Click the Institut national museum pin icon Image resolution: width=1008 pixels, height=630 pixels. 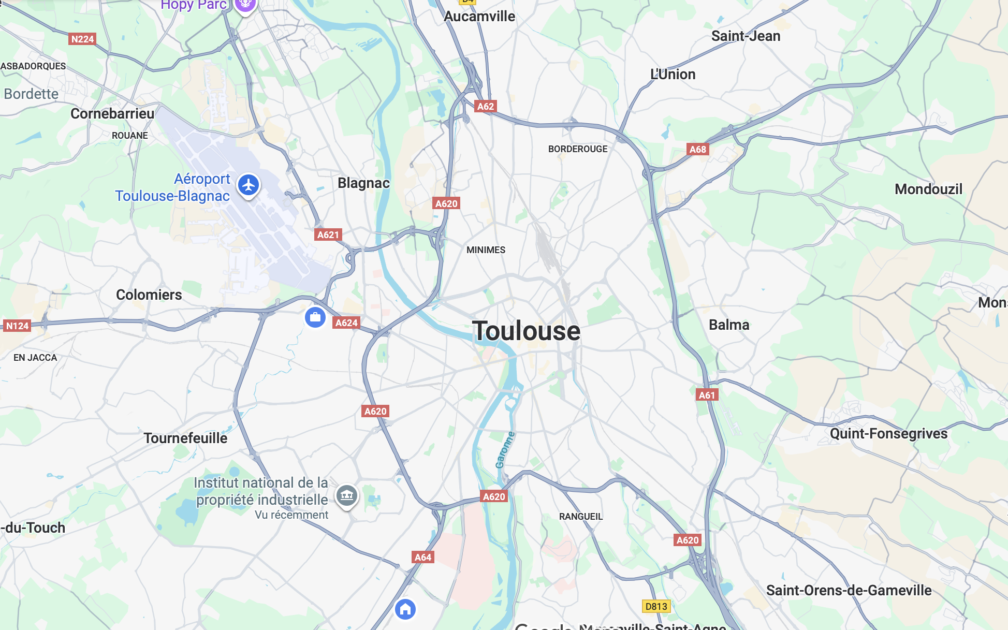347,496
